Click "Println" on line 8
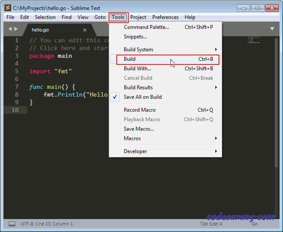283x232 pixels. 70,94
